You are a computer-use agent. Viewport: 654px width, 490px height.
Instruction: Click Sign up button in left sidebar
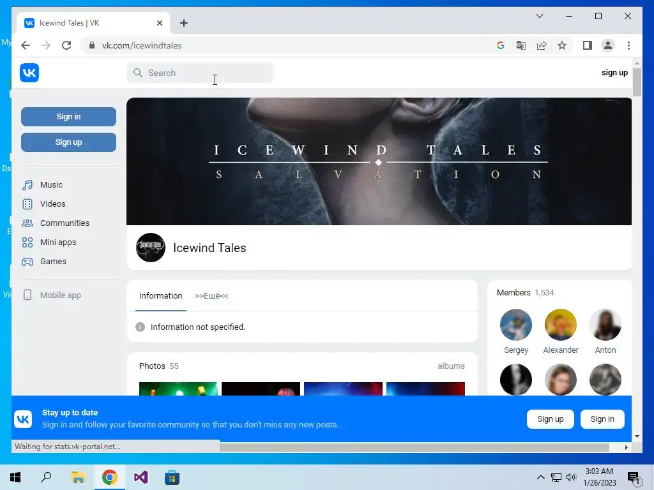tap(68, 142)
